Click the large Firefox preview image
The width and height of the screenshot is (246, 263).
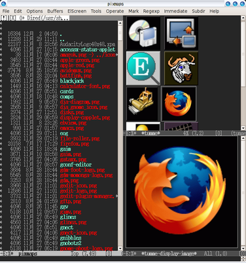coord(182,192)
